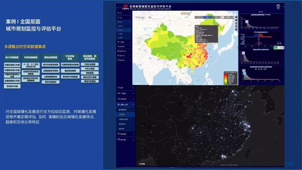Image resolution: width=302 pixels, height=170 pixels.
Task: Click the 城市总体规划成果 box
Action: pyautogui.click(x=51, y=65)
